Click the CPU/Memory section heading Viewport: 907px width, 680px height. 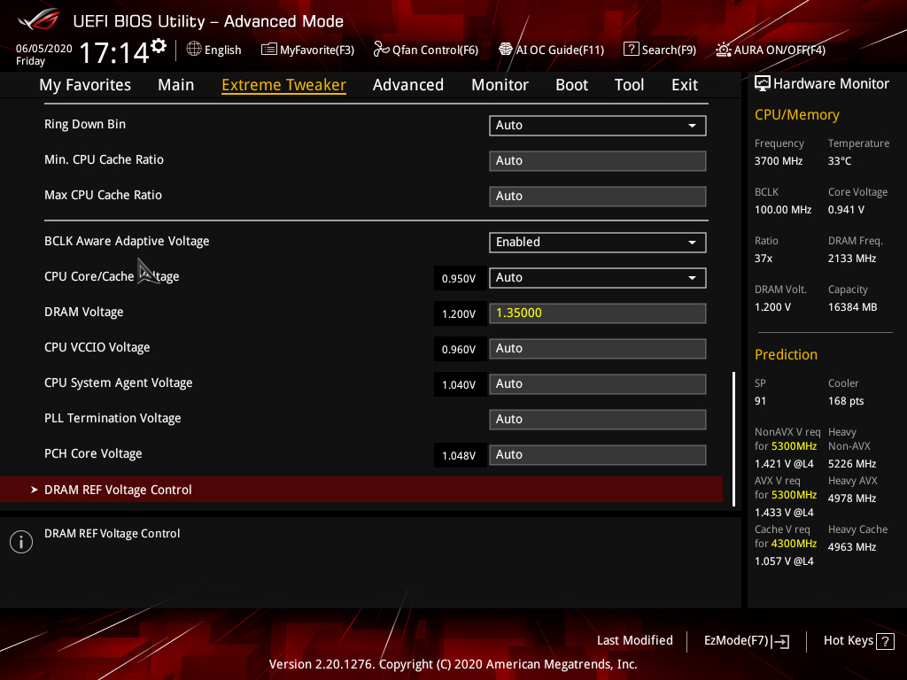click(x=796, y=115)
